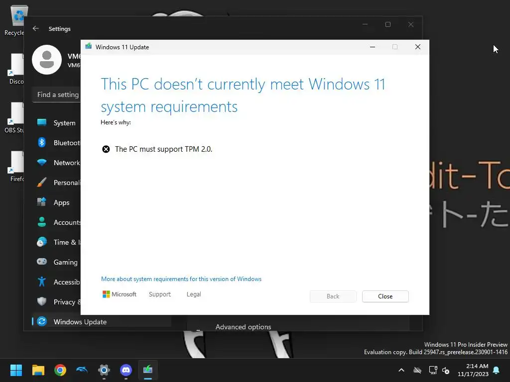This screenshot has height=382, width=510.
Task: Select the Firefox desktop shortcut
Action: pos(15,167)
